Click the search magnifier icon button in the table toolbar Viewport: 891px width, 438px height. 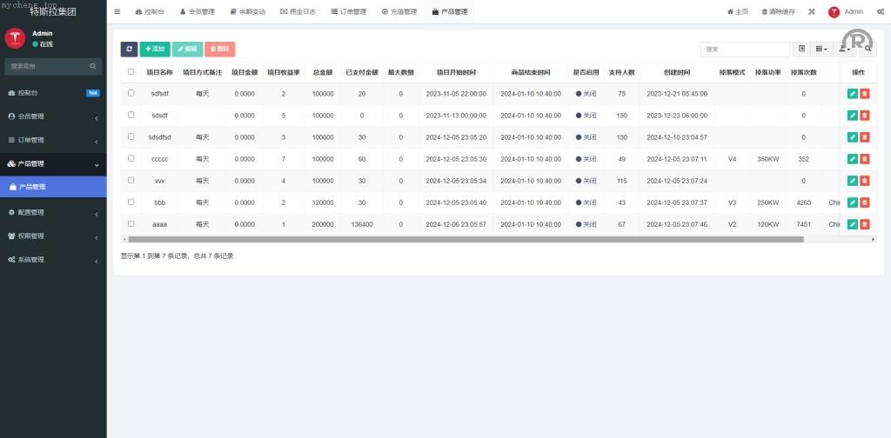(868, 50)
